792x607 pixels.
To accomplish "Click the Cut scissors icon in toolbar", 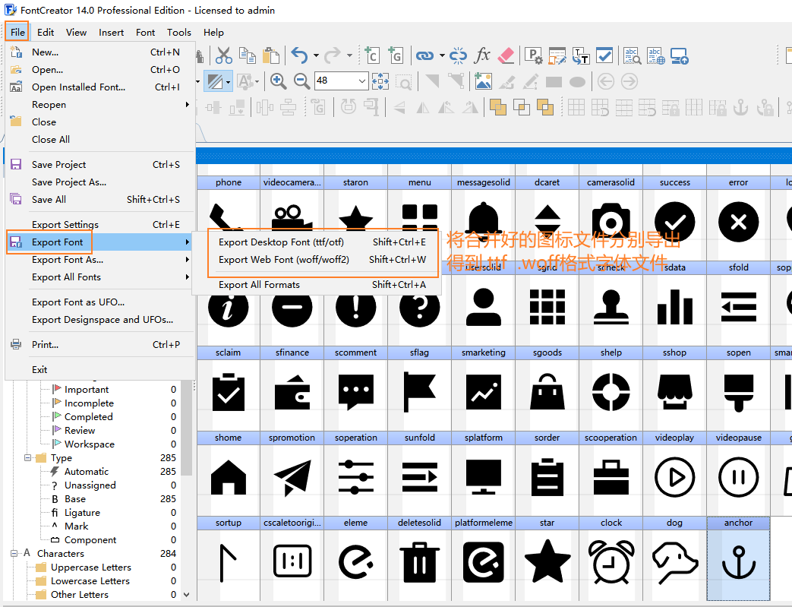I will 223,55.
